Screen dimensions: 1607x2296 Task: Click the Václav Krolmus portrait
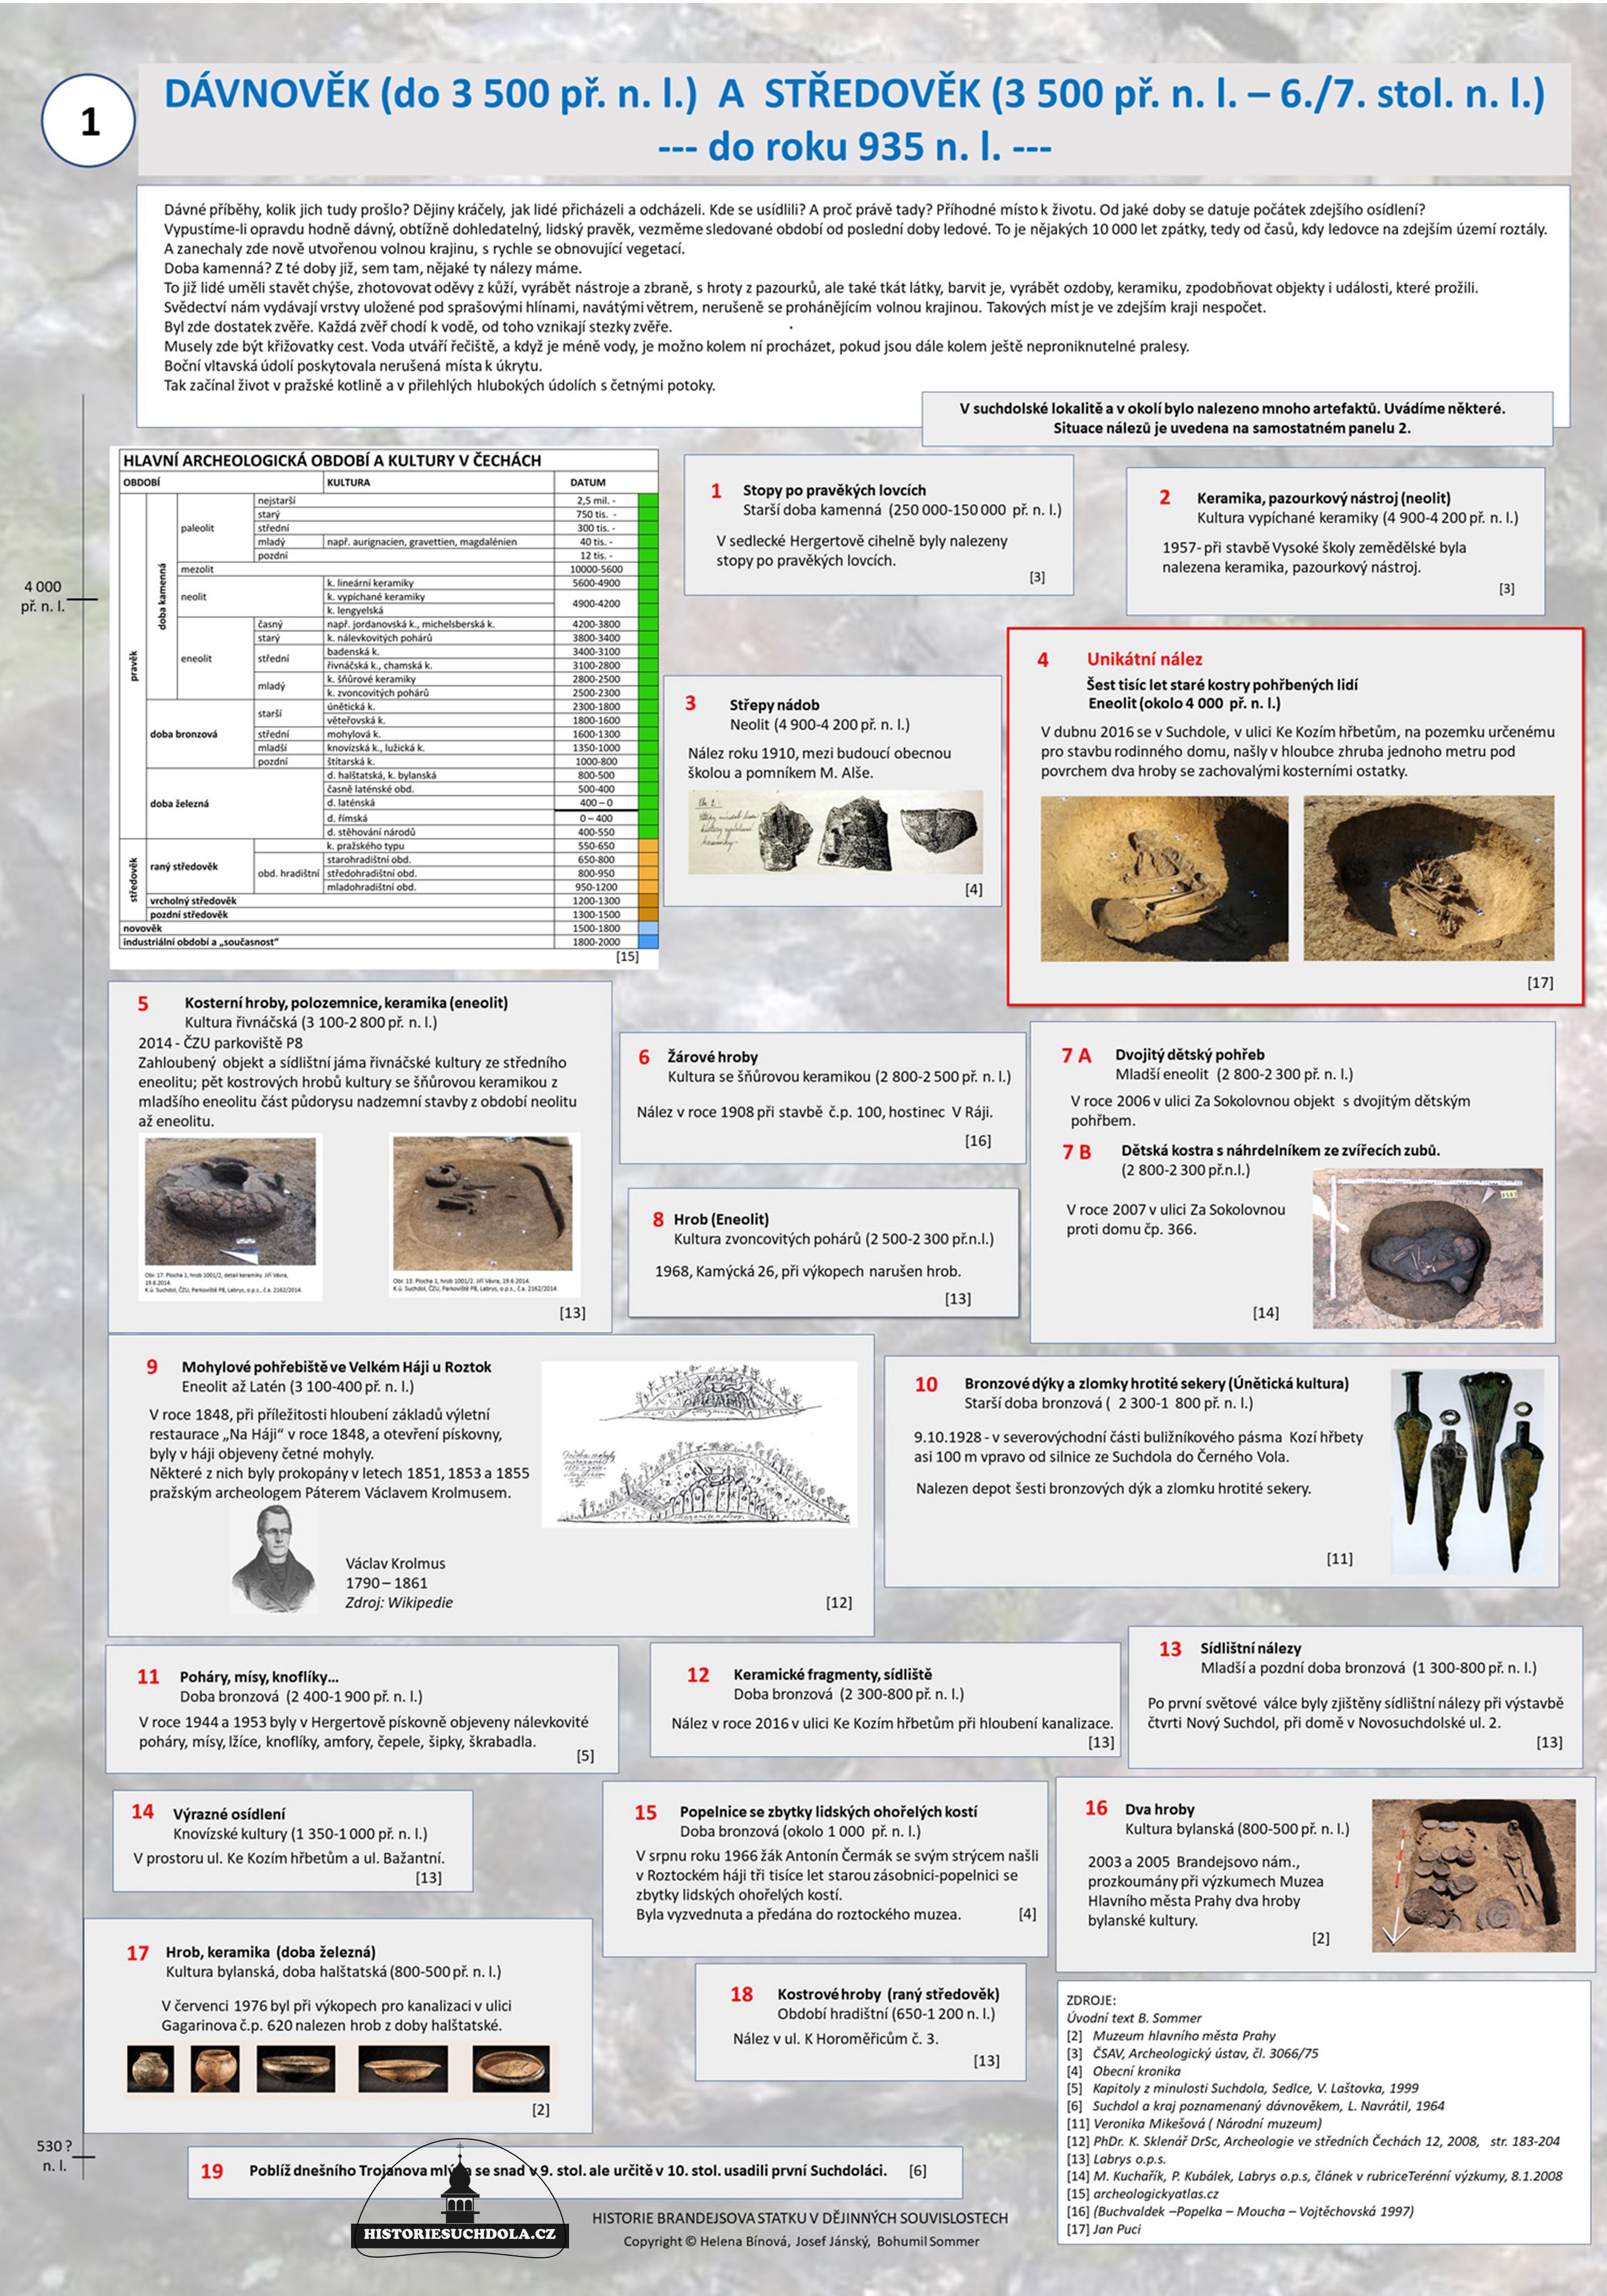click(x=274, y=1558)
